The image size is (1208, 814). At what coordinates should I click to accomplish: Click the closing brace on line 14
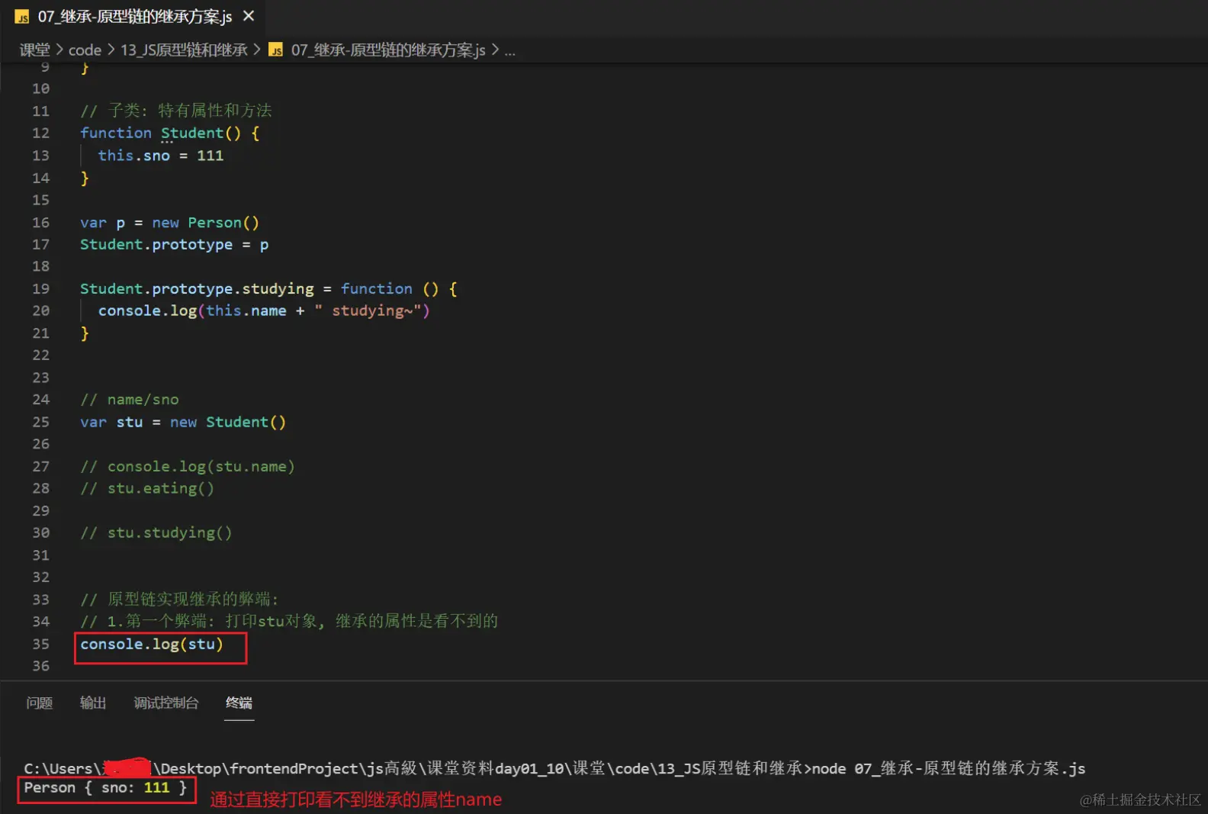point(85,178)
